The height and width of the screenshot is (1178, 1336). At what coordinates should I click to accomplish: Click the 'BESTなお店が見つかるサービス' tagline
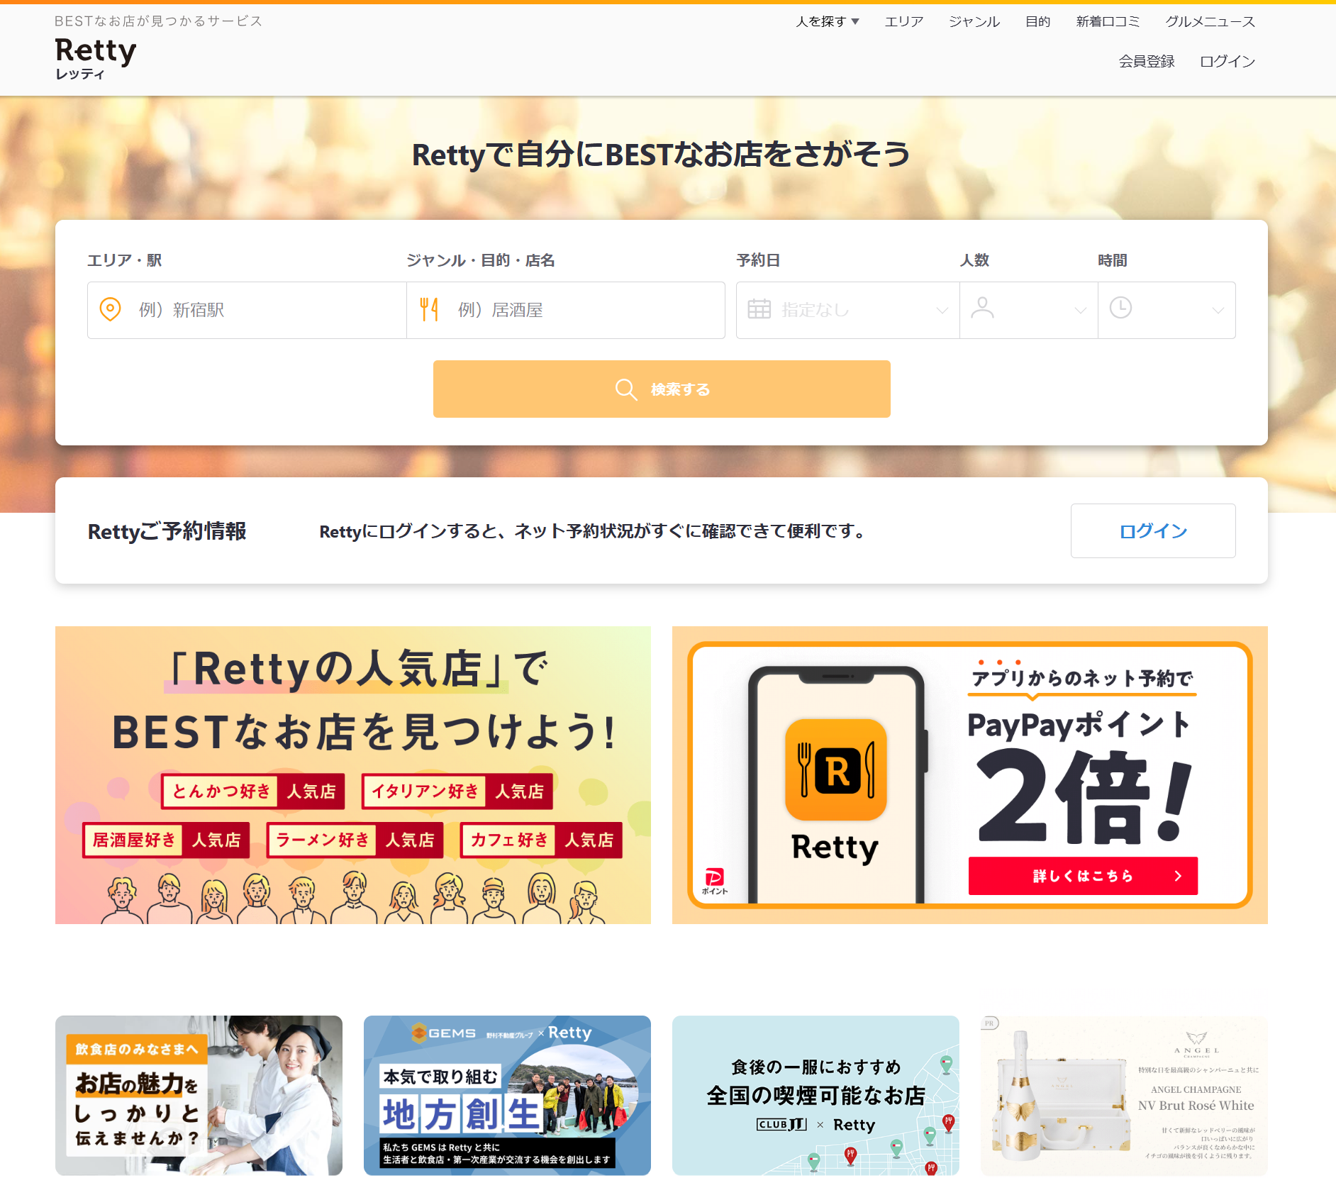coord(159,21)
